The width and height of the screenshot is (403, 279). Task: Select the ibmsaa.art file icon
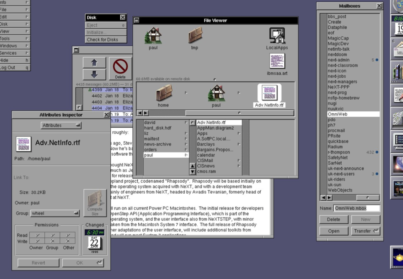click(x=277, y=62)
